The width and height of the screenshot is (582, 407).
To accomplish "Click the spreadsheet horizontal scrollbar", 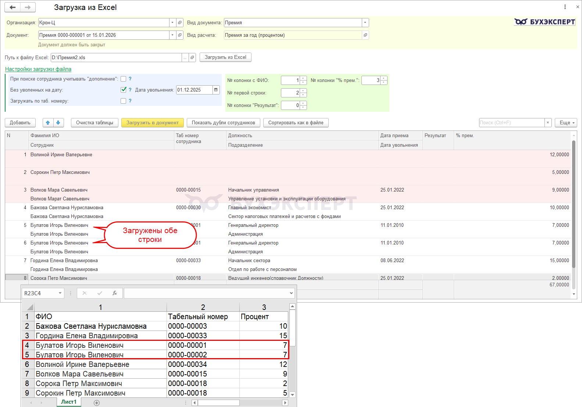I will point(219,403).
